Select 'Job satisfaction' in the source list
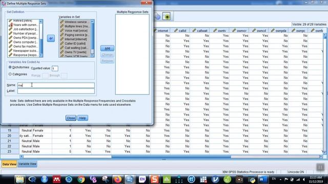Screen dimensions: 328x184 pyautogui.click(x=24, y=29)
